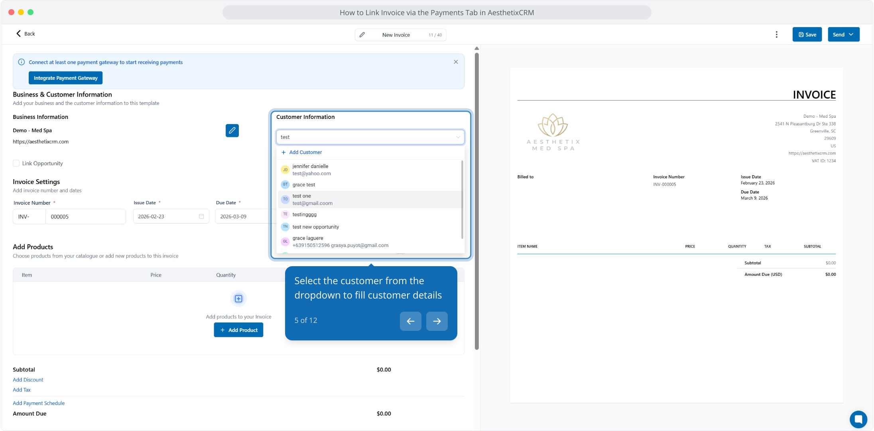Click the pencil edit icon beside Business Information

pyautogui.click(x=232, y=130)
